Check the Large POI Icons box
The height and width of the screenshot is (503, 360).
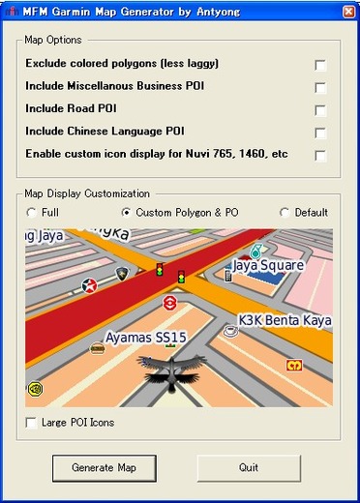tap(31, 423)
